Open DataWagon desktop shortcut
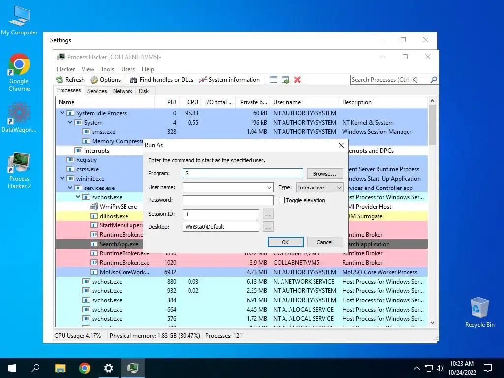504x378 pixels. point(19,118)
